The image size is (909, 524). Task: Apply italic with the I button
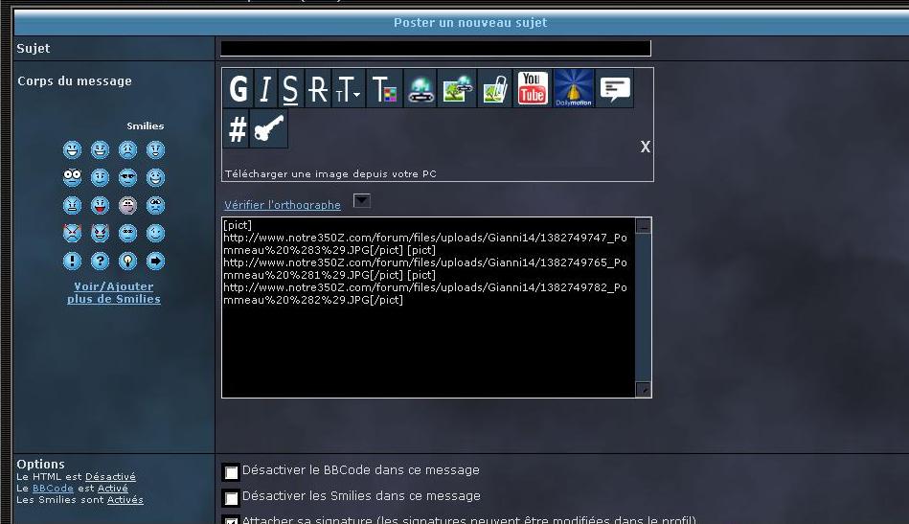(x=265, y=89)
